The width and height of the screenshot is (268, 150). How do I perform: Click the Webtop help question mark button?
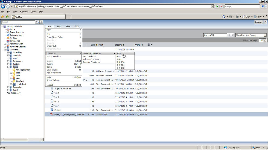pos(265,22)
